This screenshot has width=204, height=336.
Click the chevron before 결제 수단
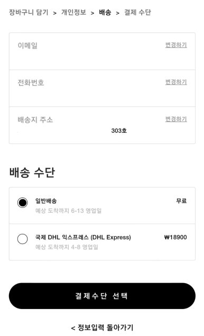[117, 13]
